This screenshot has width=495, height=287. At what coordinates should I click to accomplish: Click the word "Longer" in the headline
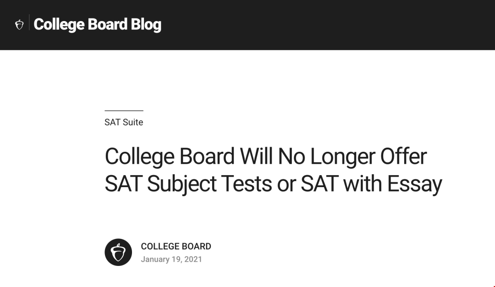coord(342,156)
